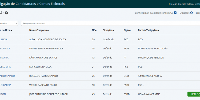This screenshot has height=100, width=200.
Task: Sort by Partido/Coligação column arrow
Action: pos(158,31)
